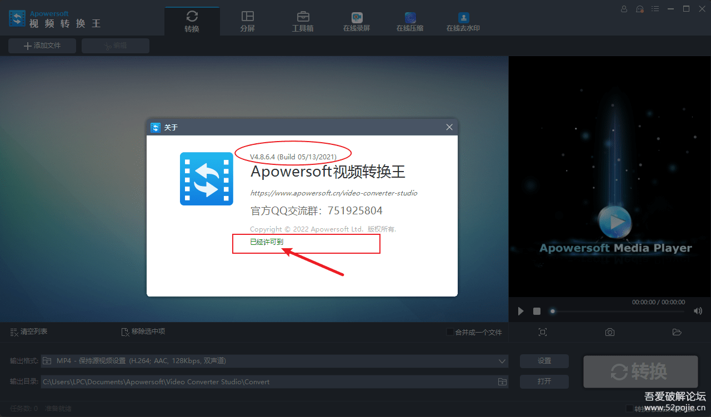Click the 打开 button
711x417 pixels.
[x=544, y=381]
